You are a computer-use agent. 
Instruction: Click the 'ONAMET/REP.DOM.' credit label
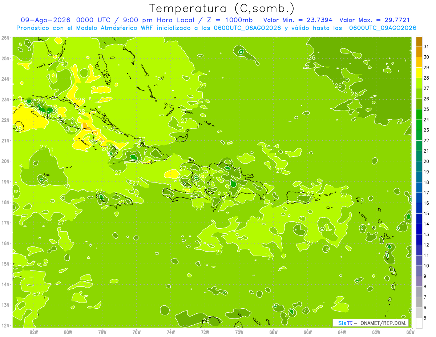[384, 323]
